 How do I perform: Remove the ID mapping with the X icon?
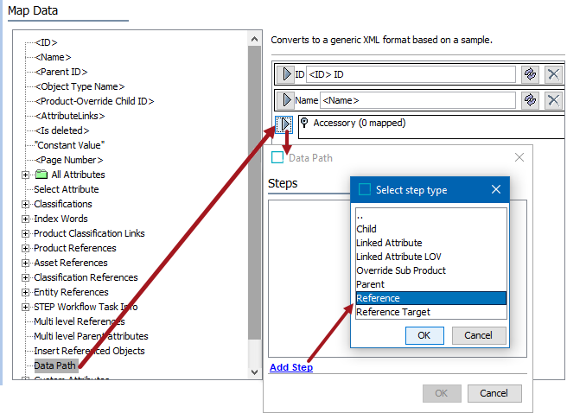click(553, 74)
